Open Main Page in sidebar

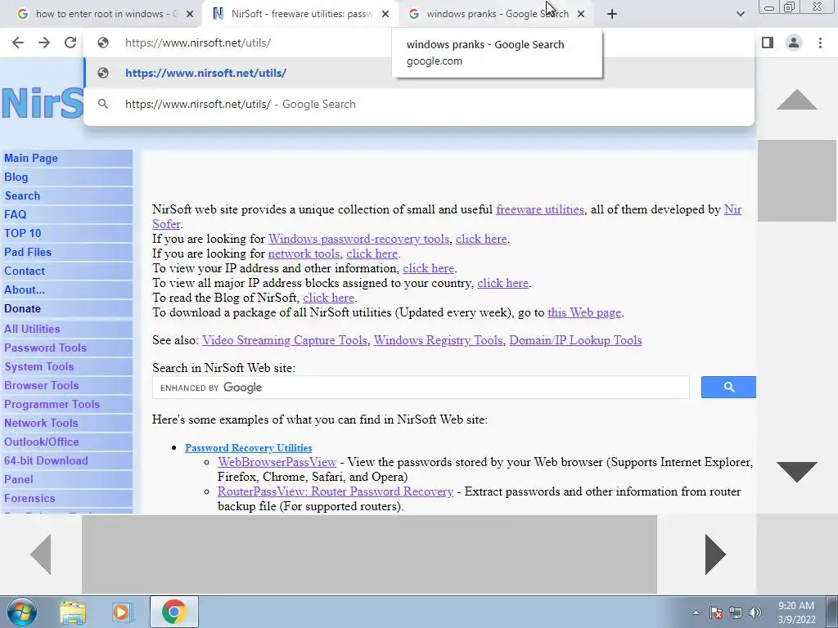(31, 158)
